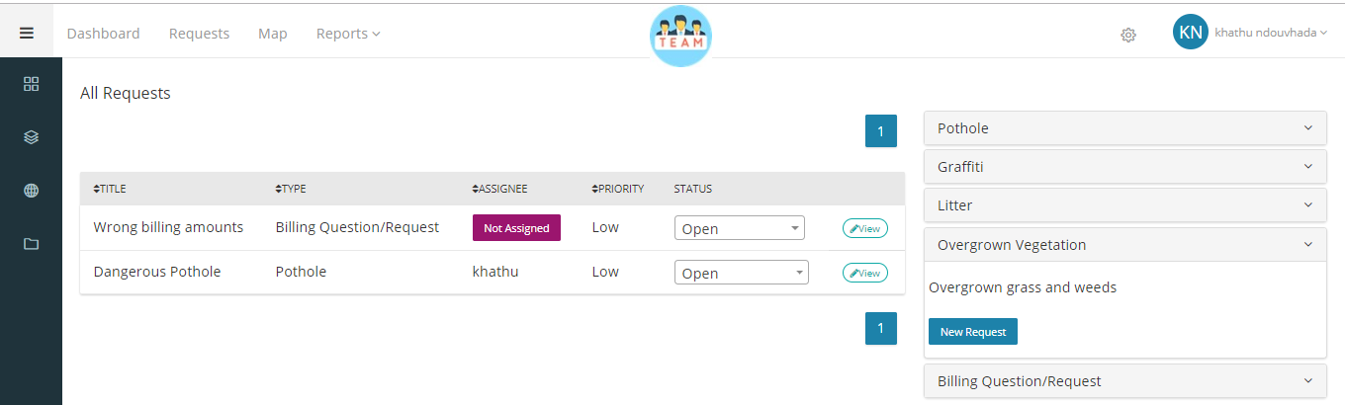Screen dimensions: 1345x405
Task: Open status dropdown for Dangerous Pothole
Action: (x=742, y=273)
